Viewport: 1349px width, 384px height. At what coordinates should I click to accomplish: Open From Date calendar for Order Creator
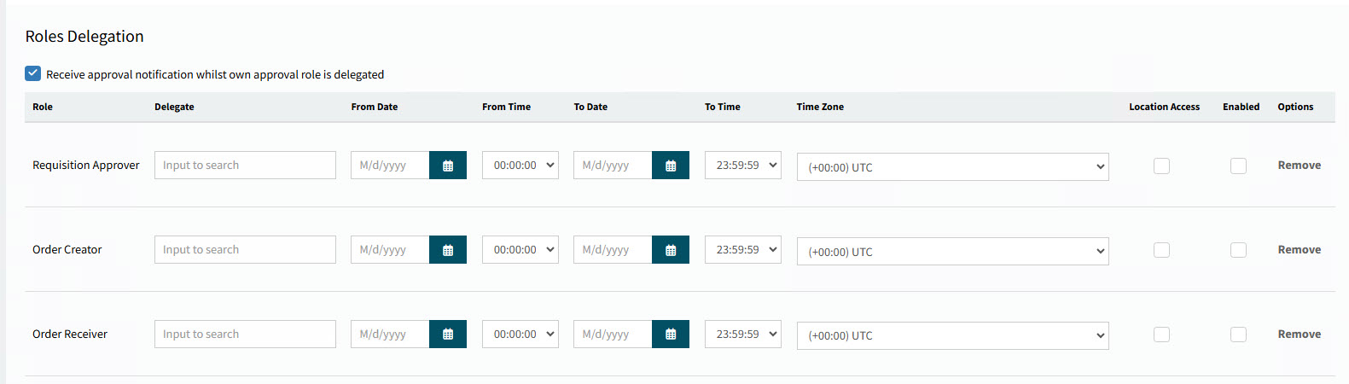tap(448, 250)
